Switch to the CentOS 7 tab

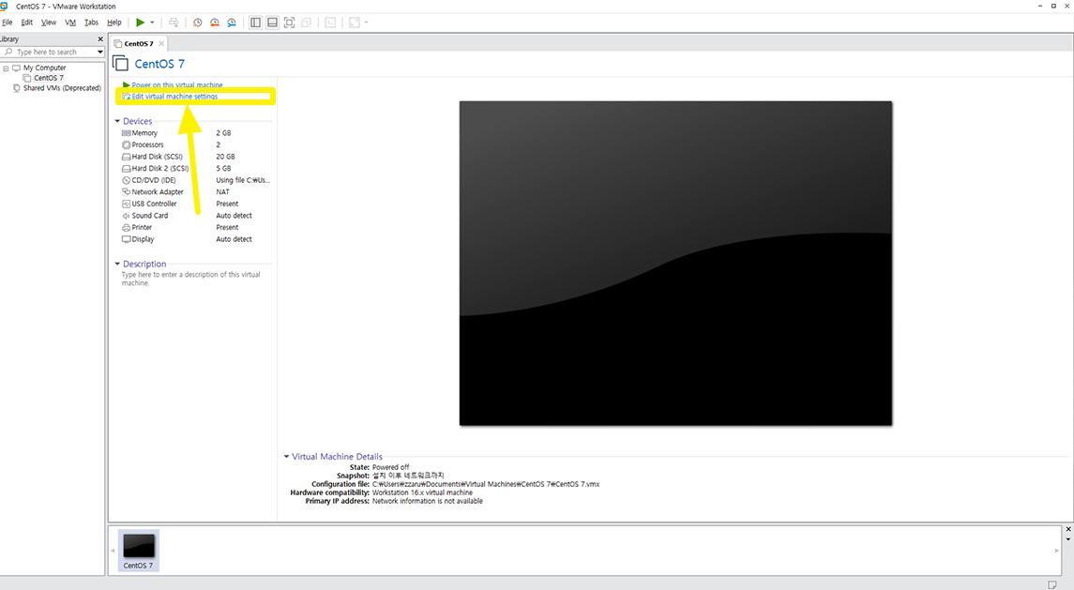click(139, 44)
